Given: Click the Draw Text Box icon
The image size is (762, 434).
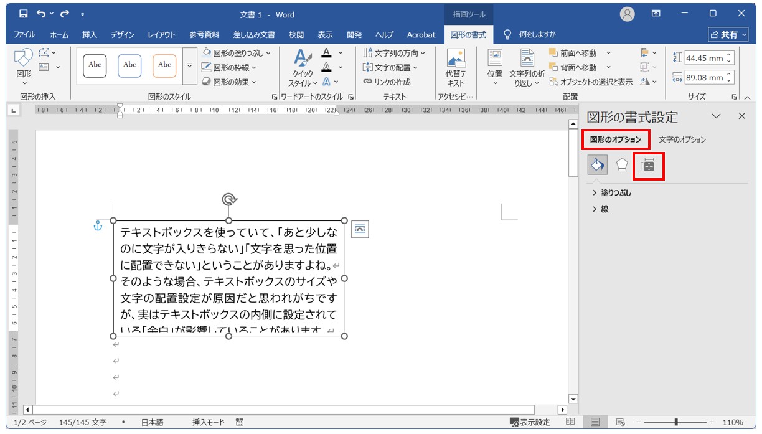Looking at the screenshot, I should 44,67.
